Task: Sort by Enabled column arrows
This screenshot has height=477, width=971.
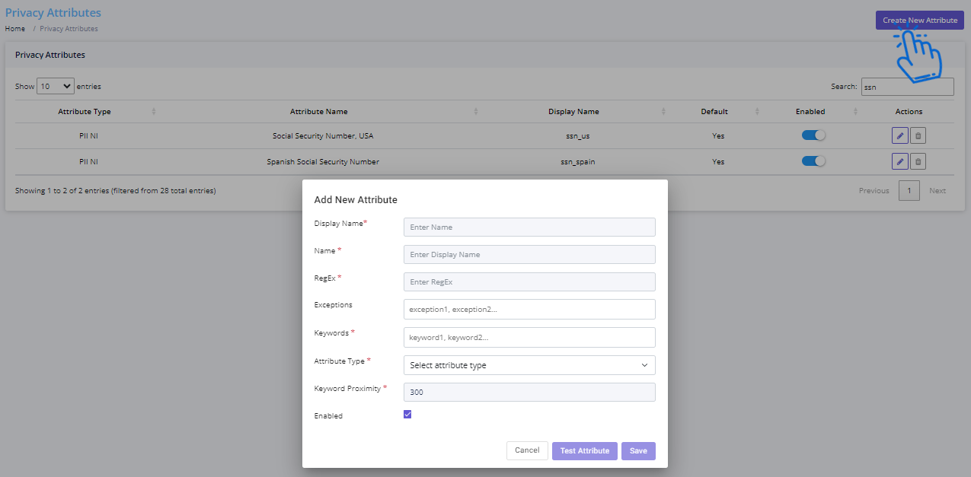Action: [855, 112]
